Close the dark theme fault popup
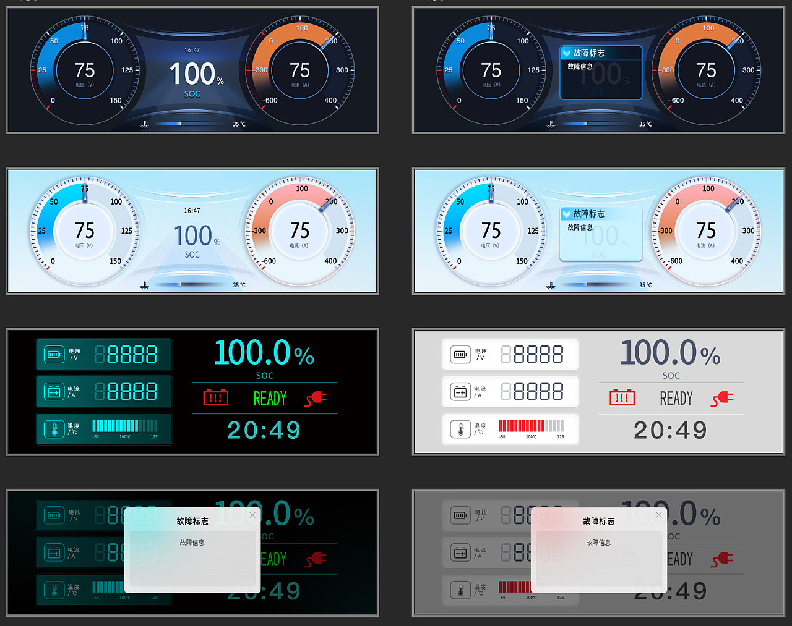Image resolution: width=792 pixels, height=626 pixels. tap(252, 515)
